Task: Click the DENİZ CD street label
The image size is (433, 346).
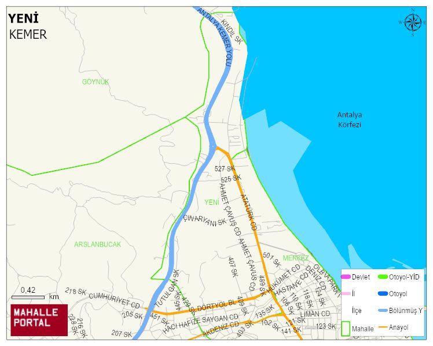Action: [315, 277]
